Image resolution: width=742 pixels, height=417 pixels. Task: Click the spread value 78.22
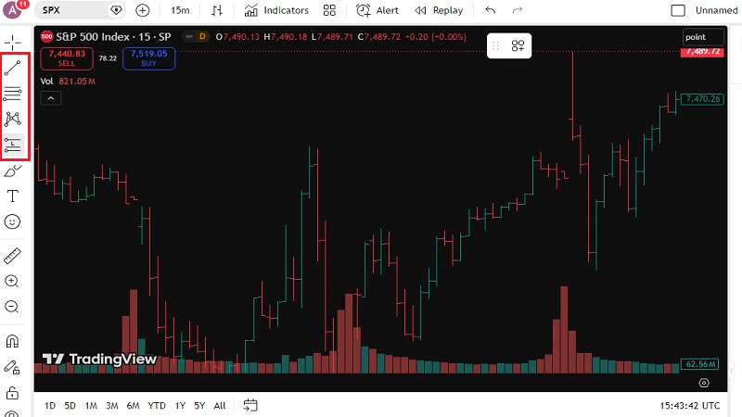coord(108,58)
